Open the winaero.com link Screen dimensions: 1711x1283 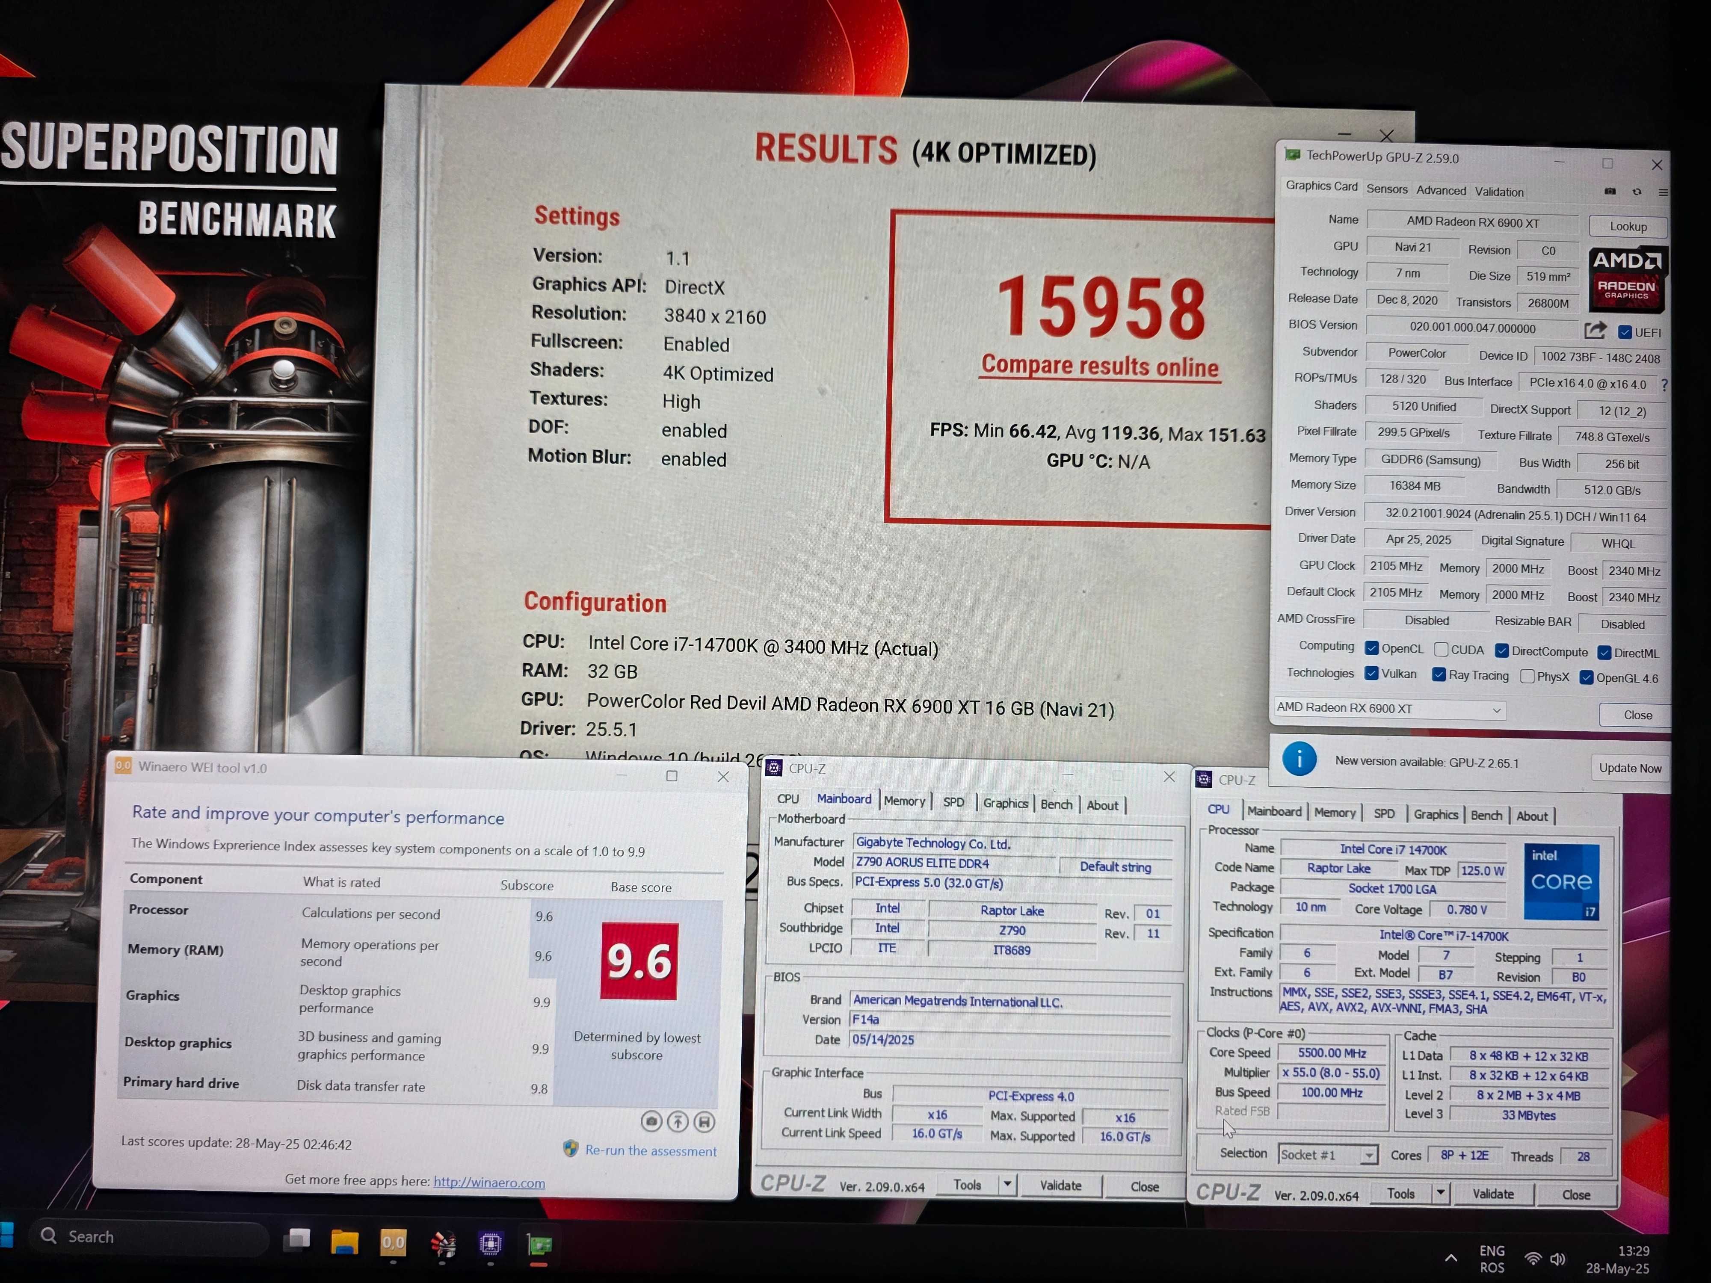(x=489, y=1182)
